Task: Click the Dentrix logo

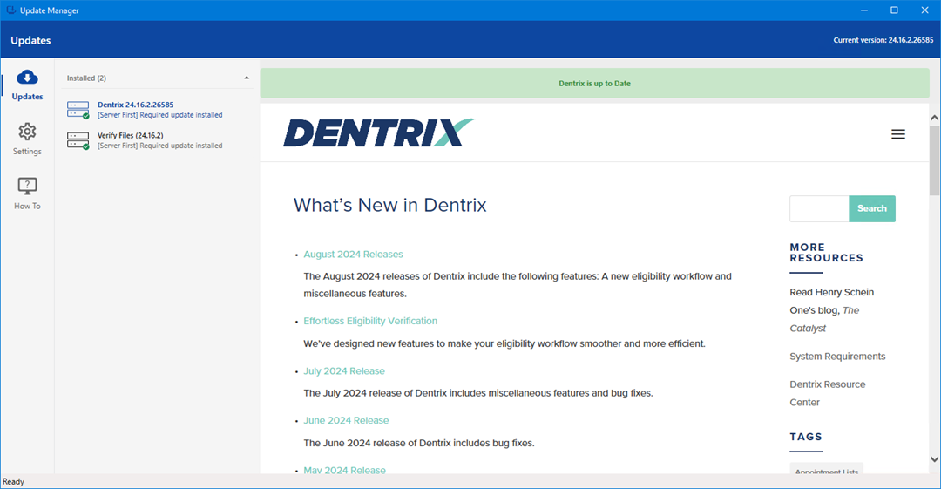Action: point(379,133)
